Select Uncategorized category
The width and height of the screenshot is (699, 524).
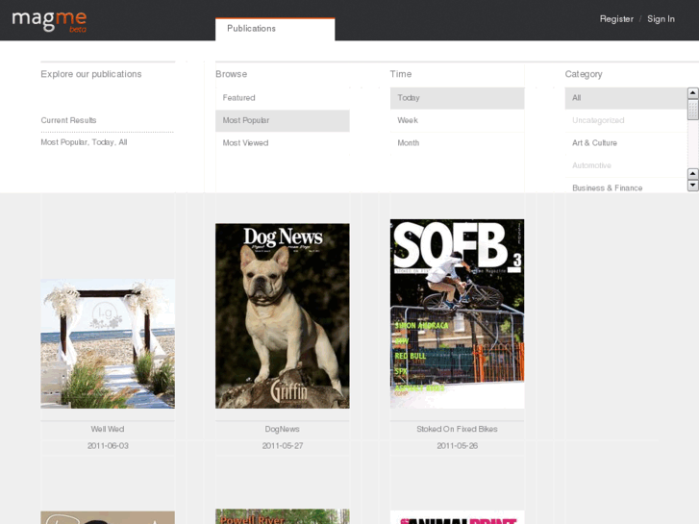click(626, 121)
